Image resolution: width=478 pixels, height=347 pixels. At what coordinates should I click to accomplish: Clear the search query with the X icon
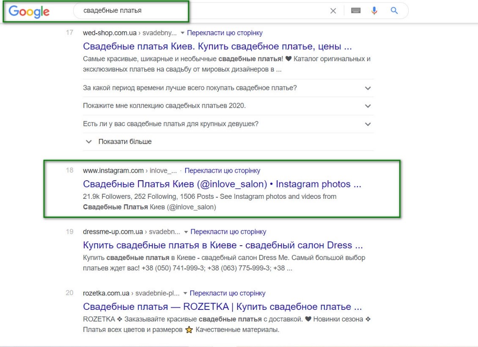(333, 11)
